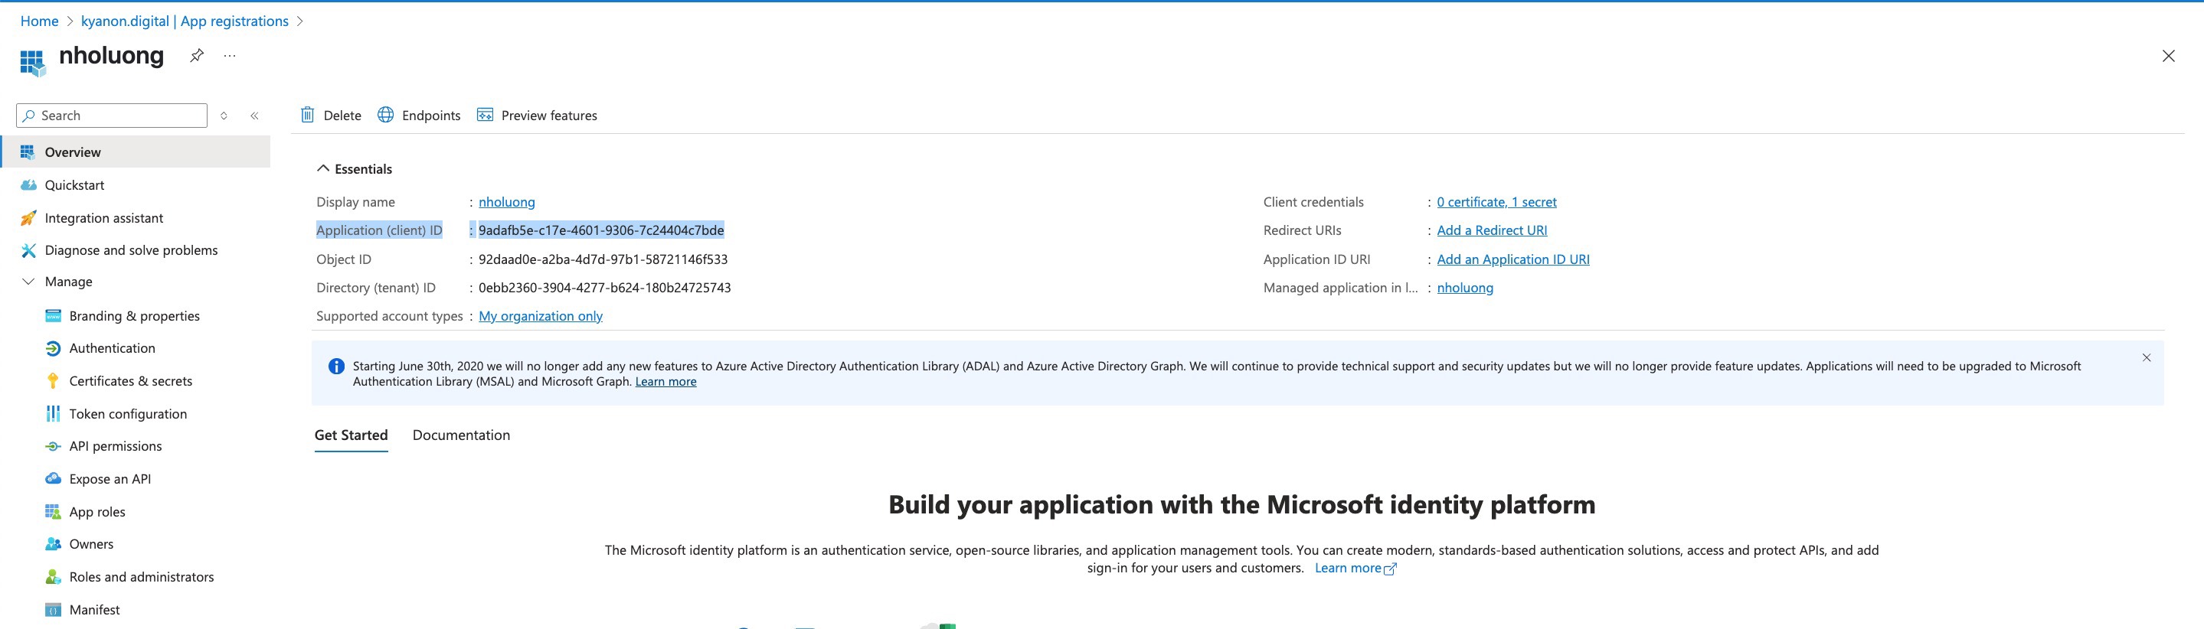Open Token configuration
Image resolution: width=2204 pixels, height=629 pixels.
tap(127, 414)
